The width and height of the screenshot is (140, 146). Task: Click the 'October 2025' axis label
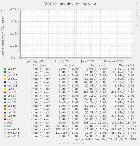113,61
